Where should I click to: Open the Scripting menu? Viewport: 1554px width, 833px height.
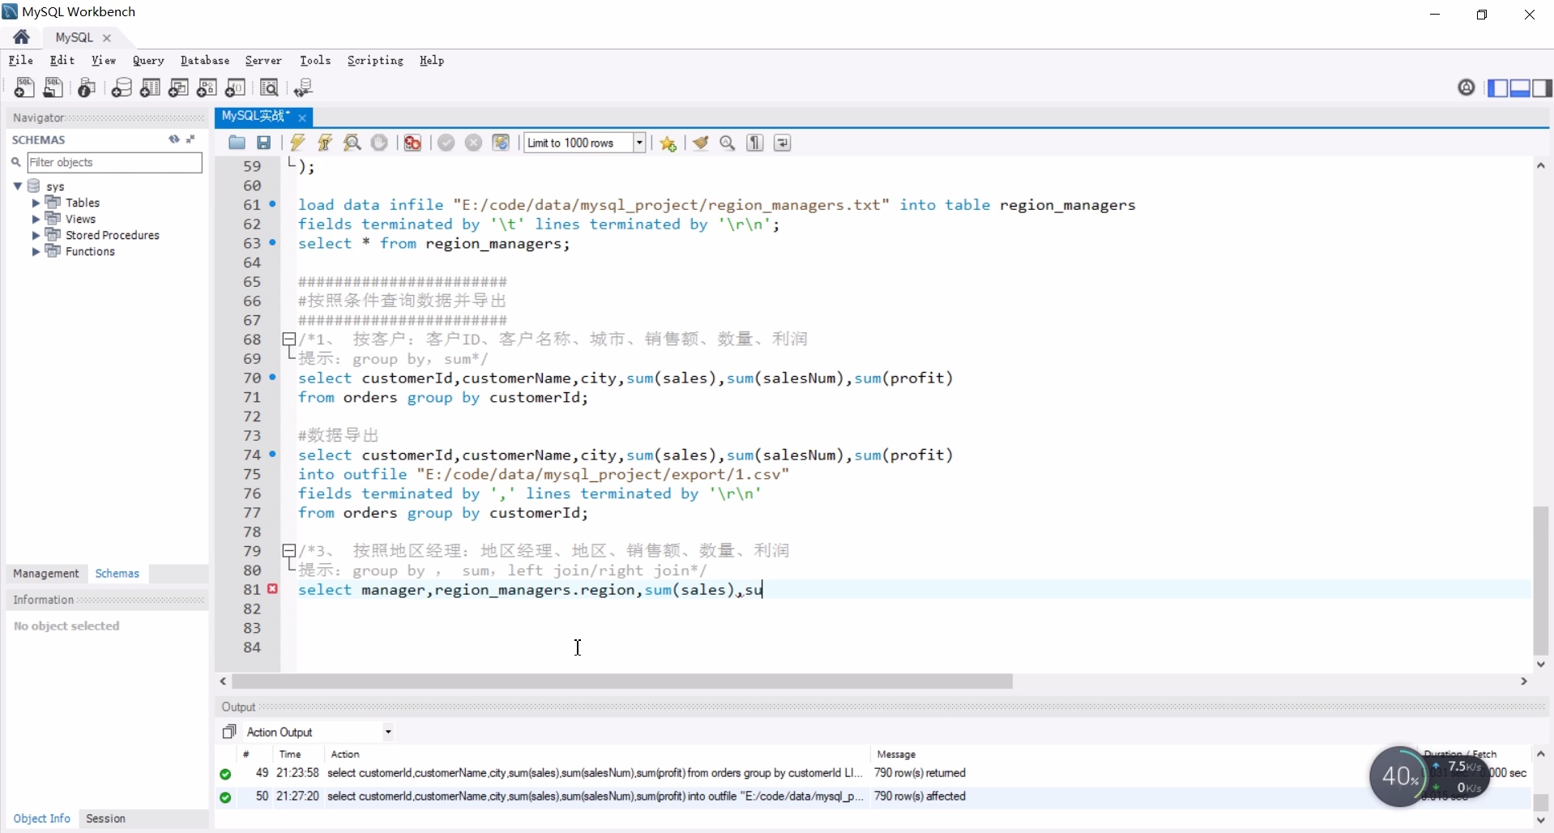(x=374, y=60)
